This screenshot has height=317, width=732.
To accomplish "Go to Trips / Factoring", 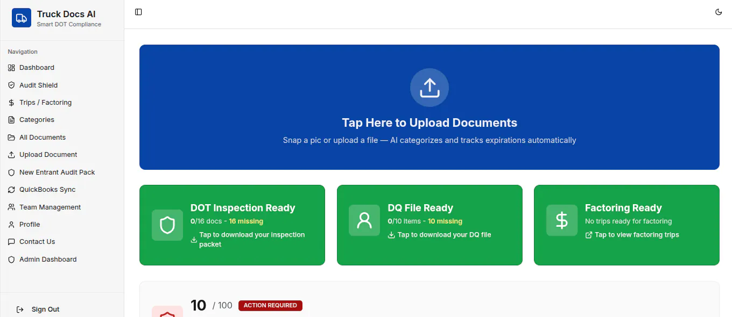I will coord(62,103).
